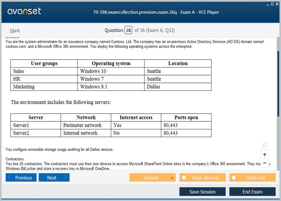Click the 'Network' column header
The width and height of the screenshot is (281, 201).
[x=86, y=117]
